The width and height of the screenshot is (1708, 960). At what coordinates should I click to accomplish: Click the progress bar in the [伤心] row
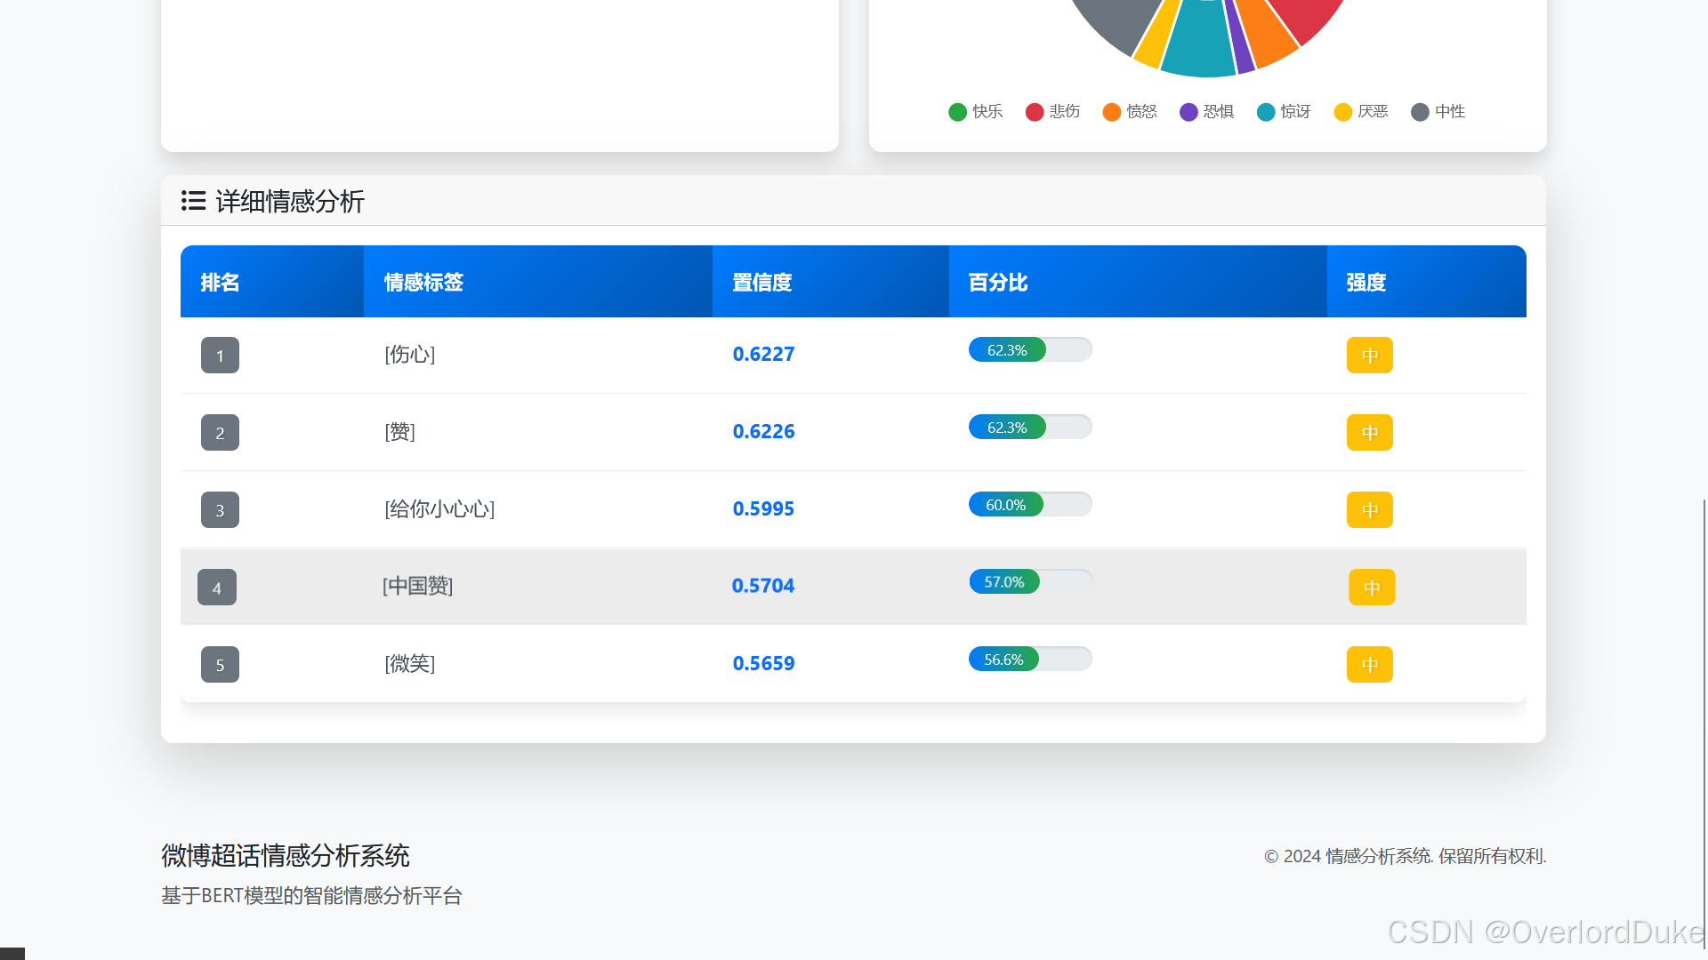1030,350
